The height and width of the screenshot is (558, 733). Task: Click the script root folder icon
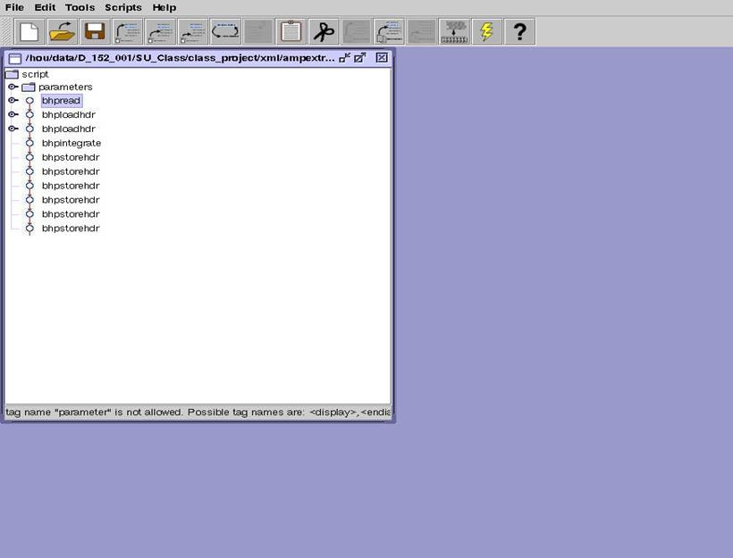pos(12,74)
